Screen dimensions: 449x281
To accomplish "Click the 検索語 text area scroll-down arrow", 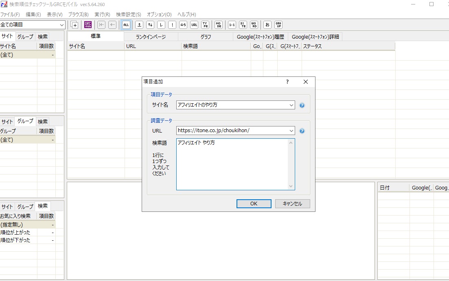I will [291, 186].
